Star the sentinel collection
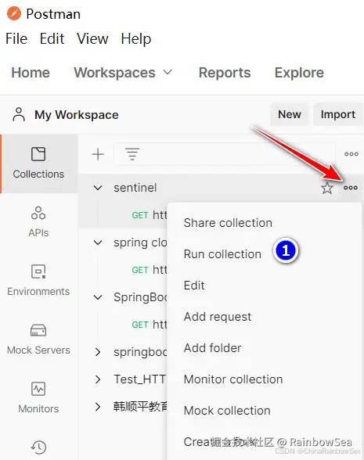Screen dimensions: 364x460 327,188
